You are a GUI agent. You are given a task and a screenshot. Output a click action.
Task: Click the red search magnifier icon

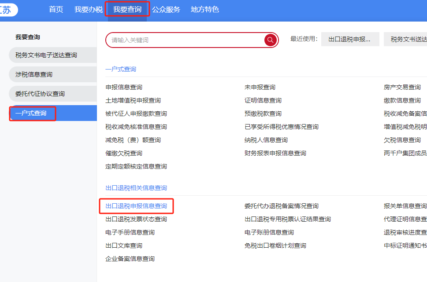tap(271, 40)
